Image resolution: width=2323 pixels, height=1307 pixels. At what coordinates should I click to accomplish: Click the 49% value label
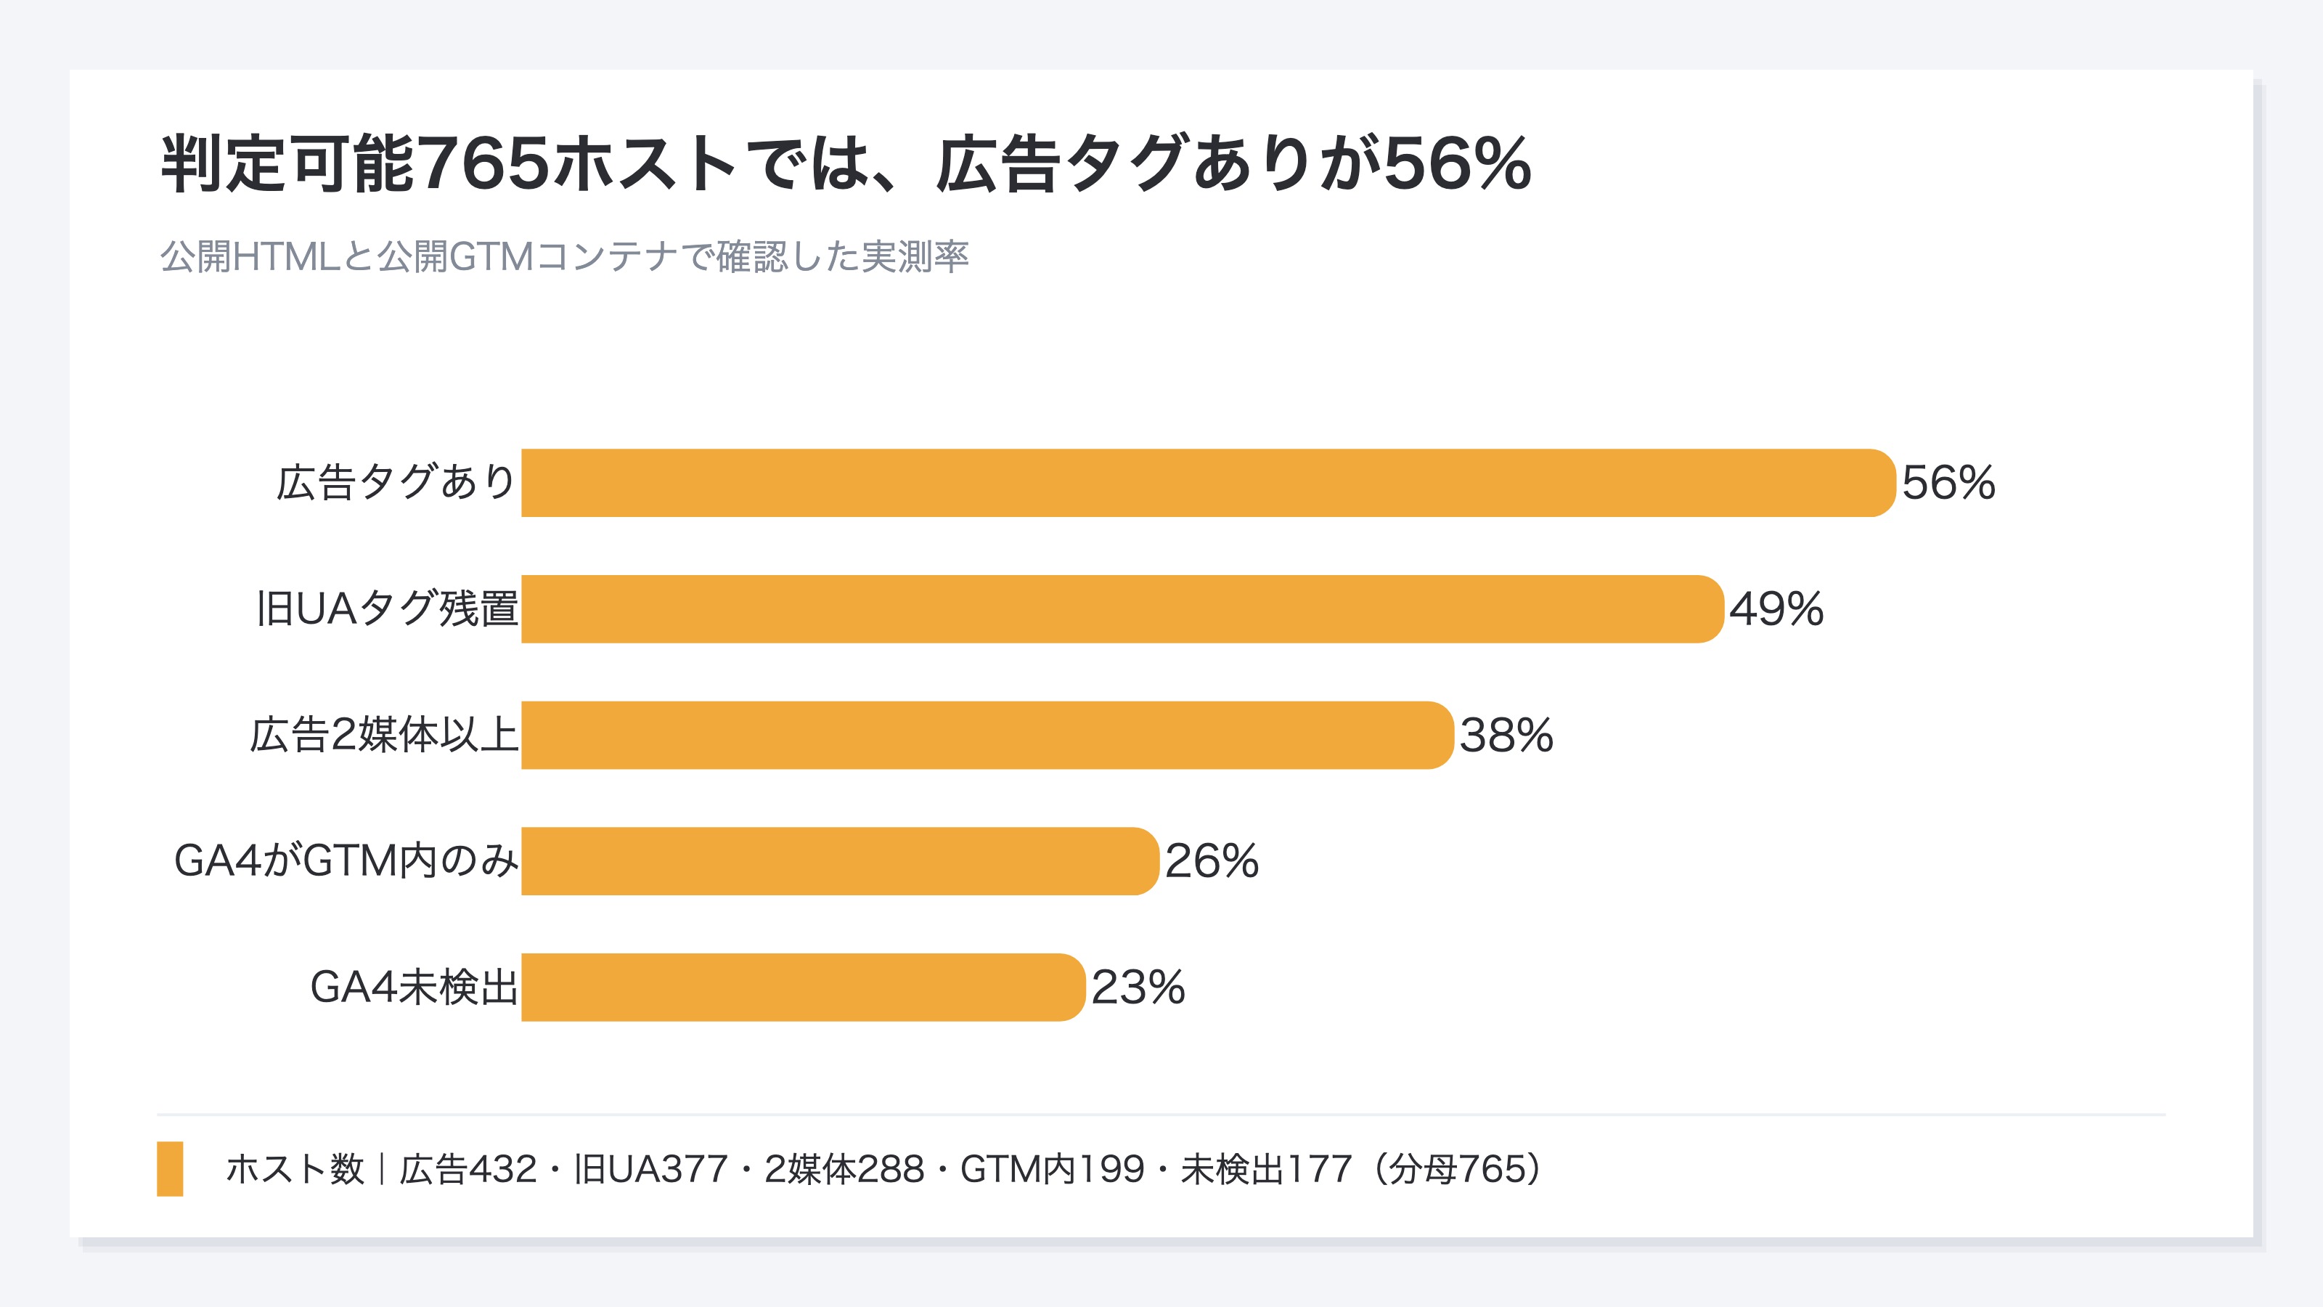1776,609
